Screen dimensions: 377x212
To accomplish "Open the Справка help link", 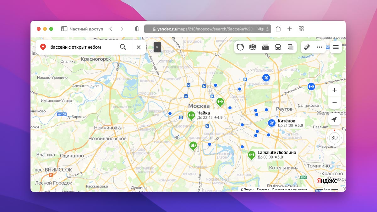I will [x=263, y=189].
